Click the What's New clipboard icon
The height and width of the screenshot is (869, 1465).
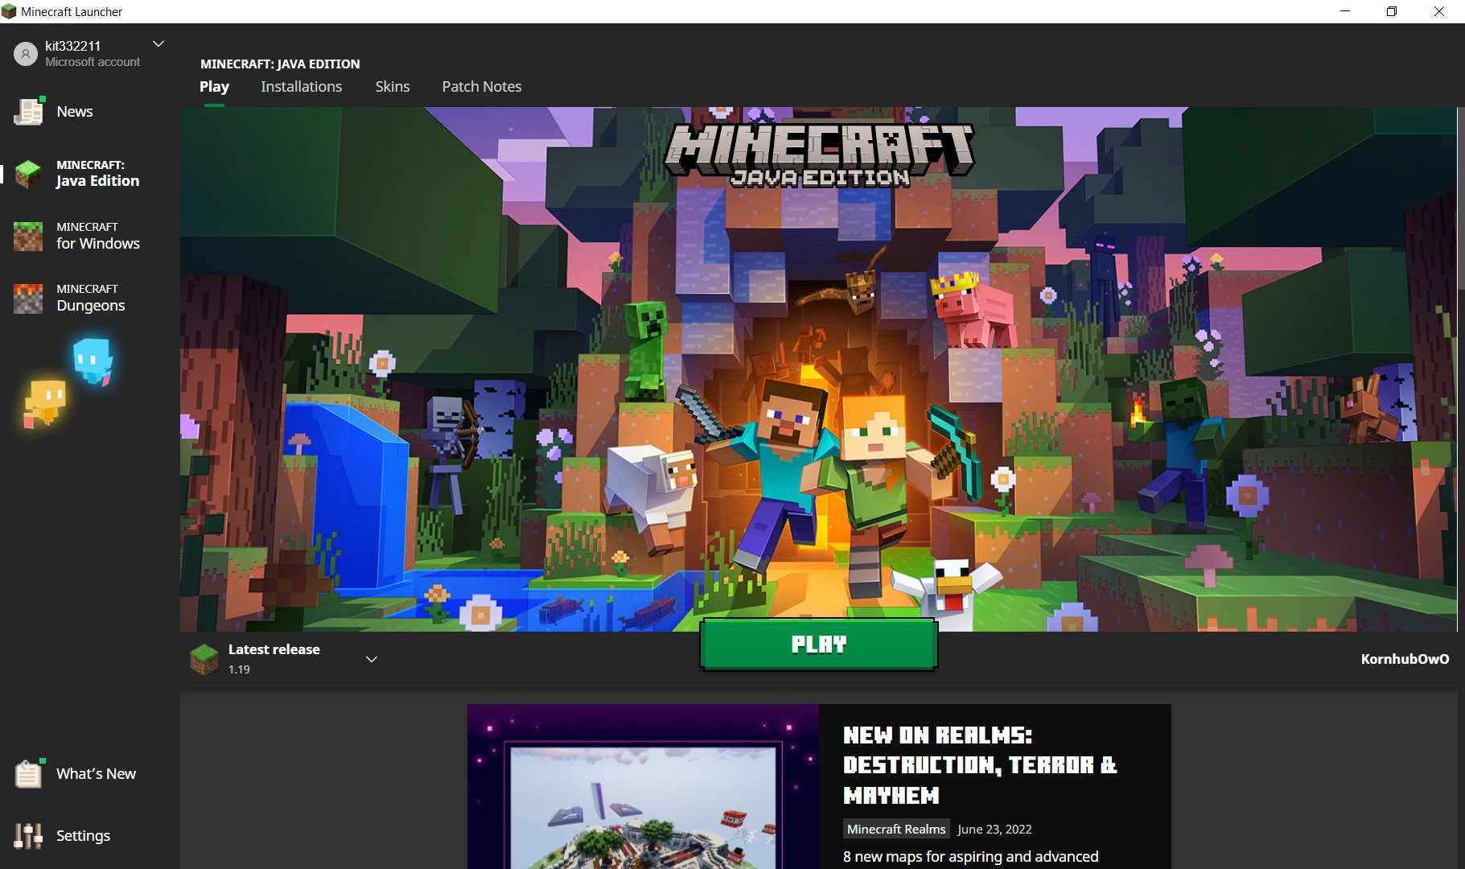click(28, 773)
